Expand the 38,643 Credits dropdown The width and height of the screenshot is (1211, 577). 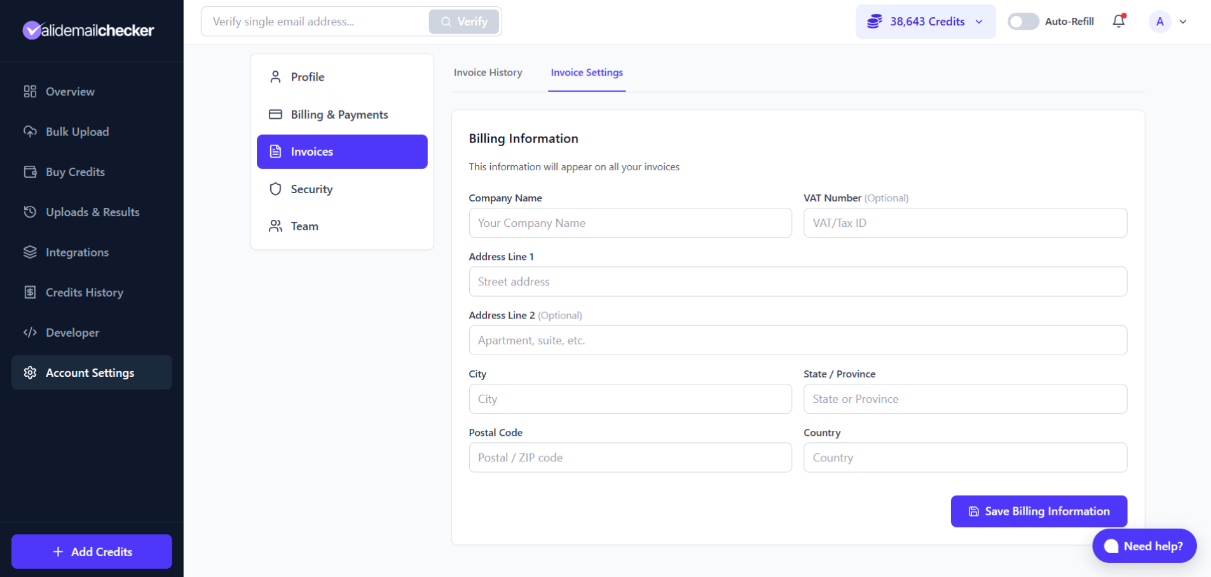925,21
